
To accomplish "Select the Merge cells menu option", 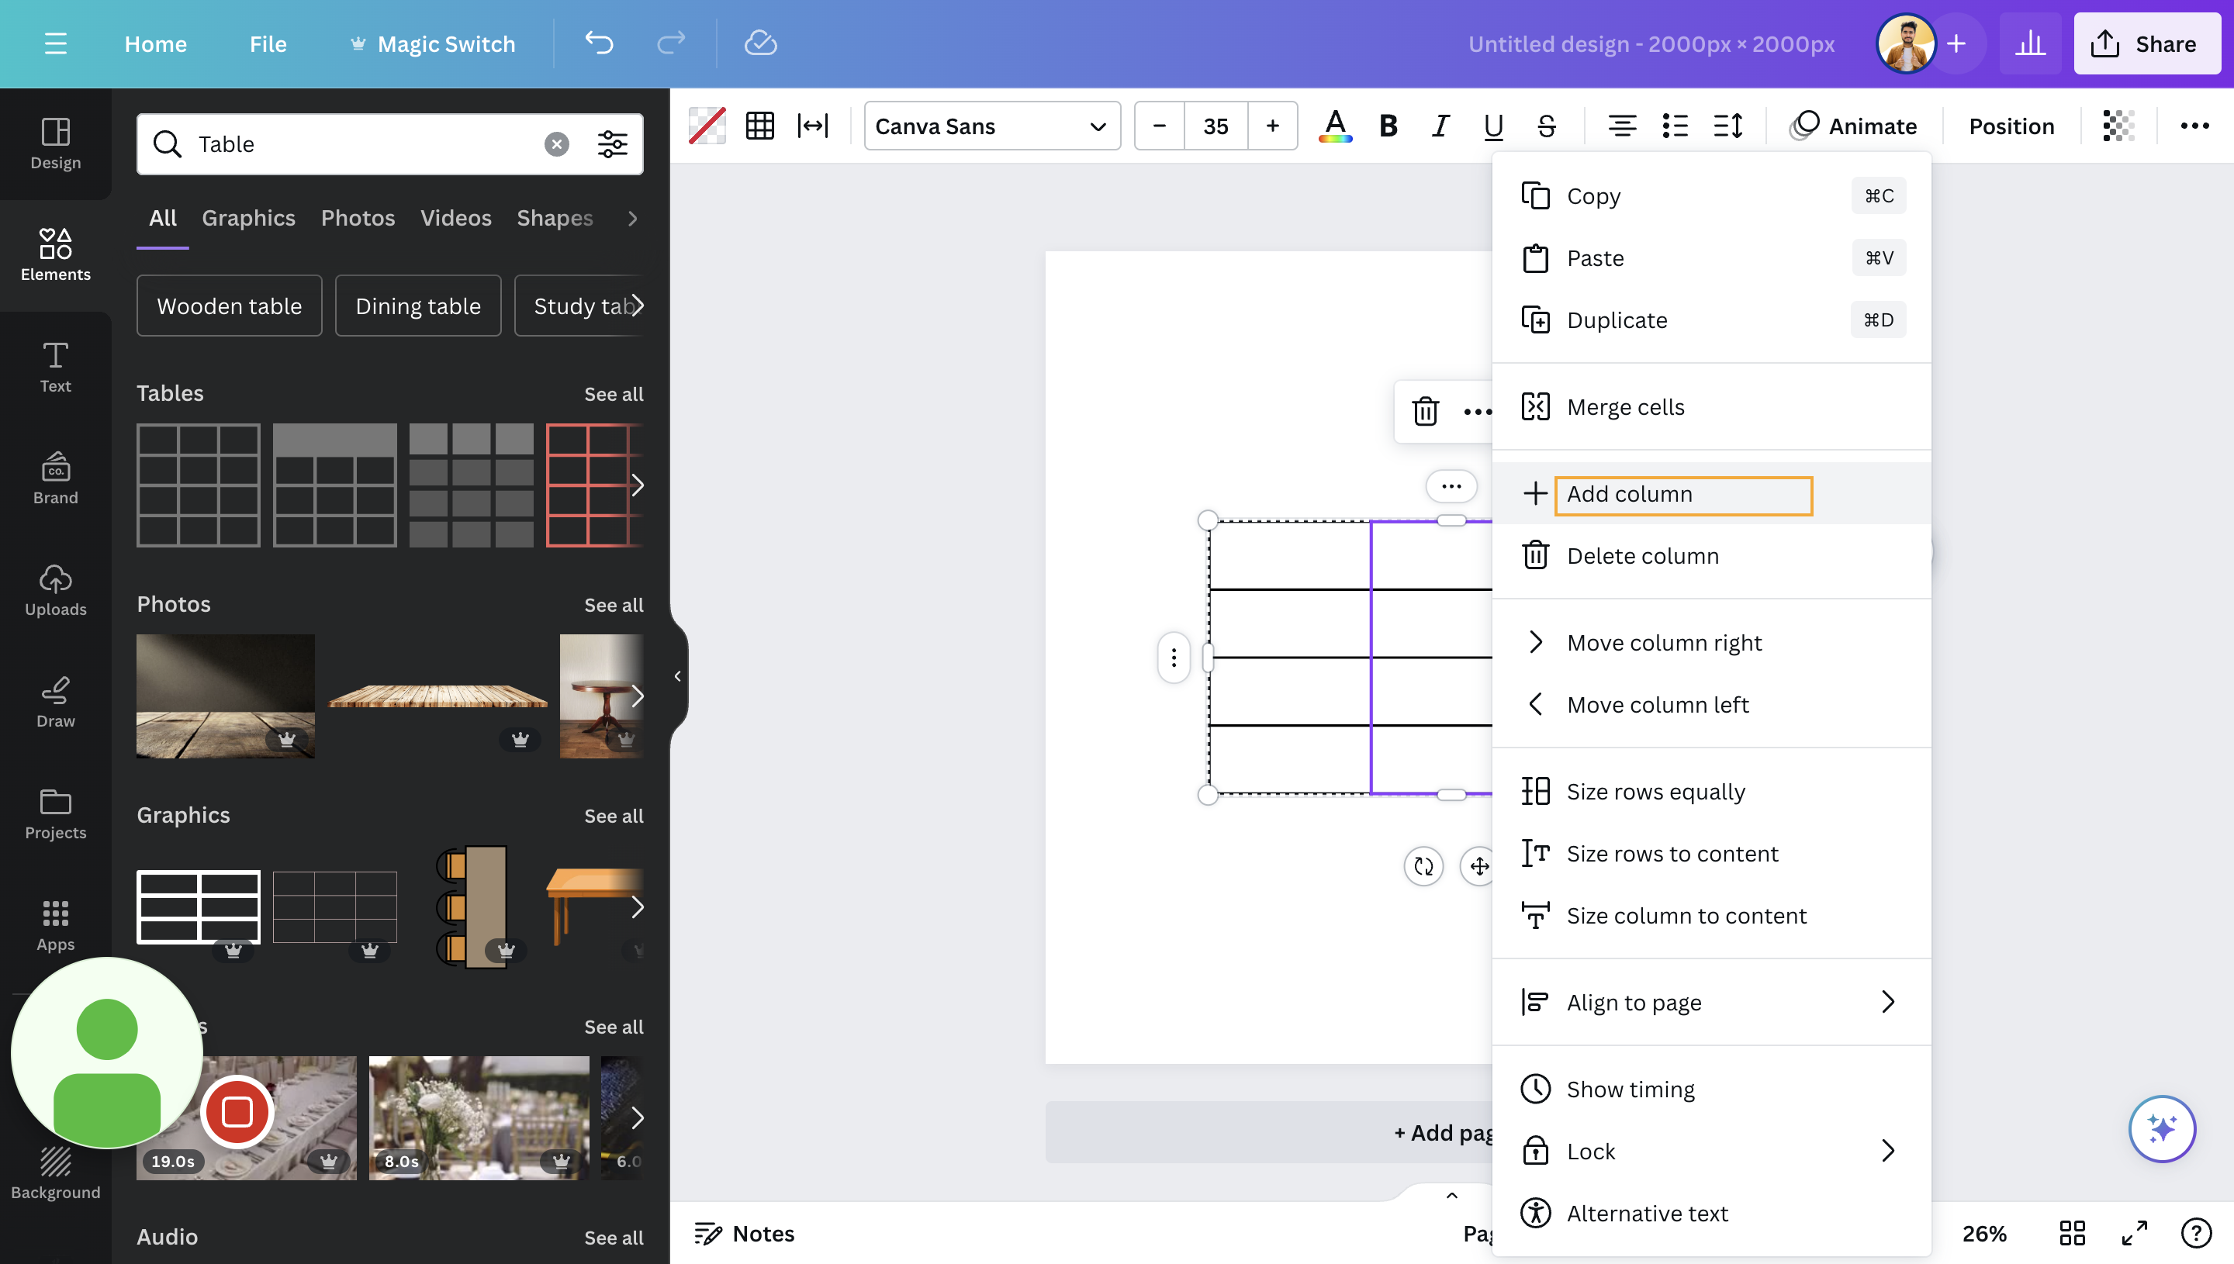I will (1625, 405).
